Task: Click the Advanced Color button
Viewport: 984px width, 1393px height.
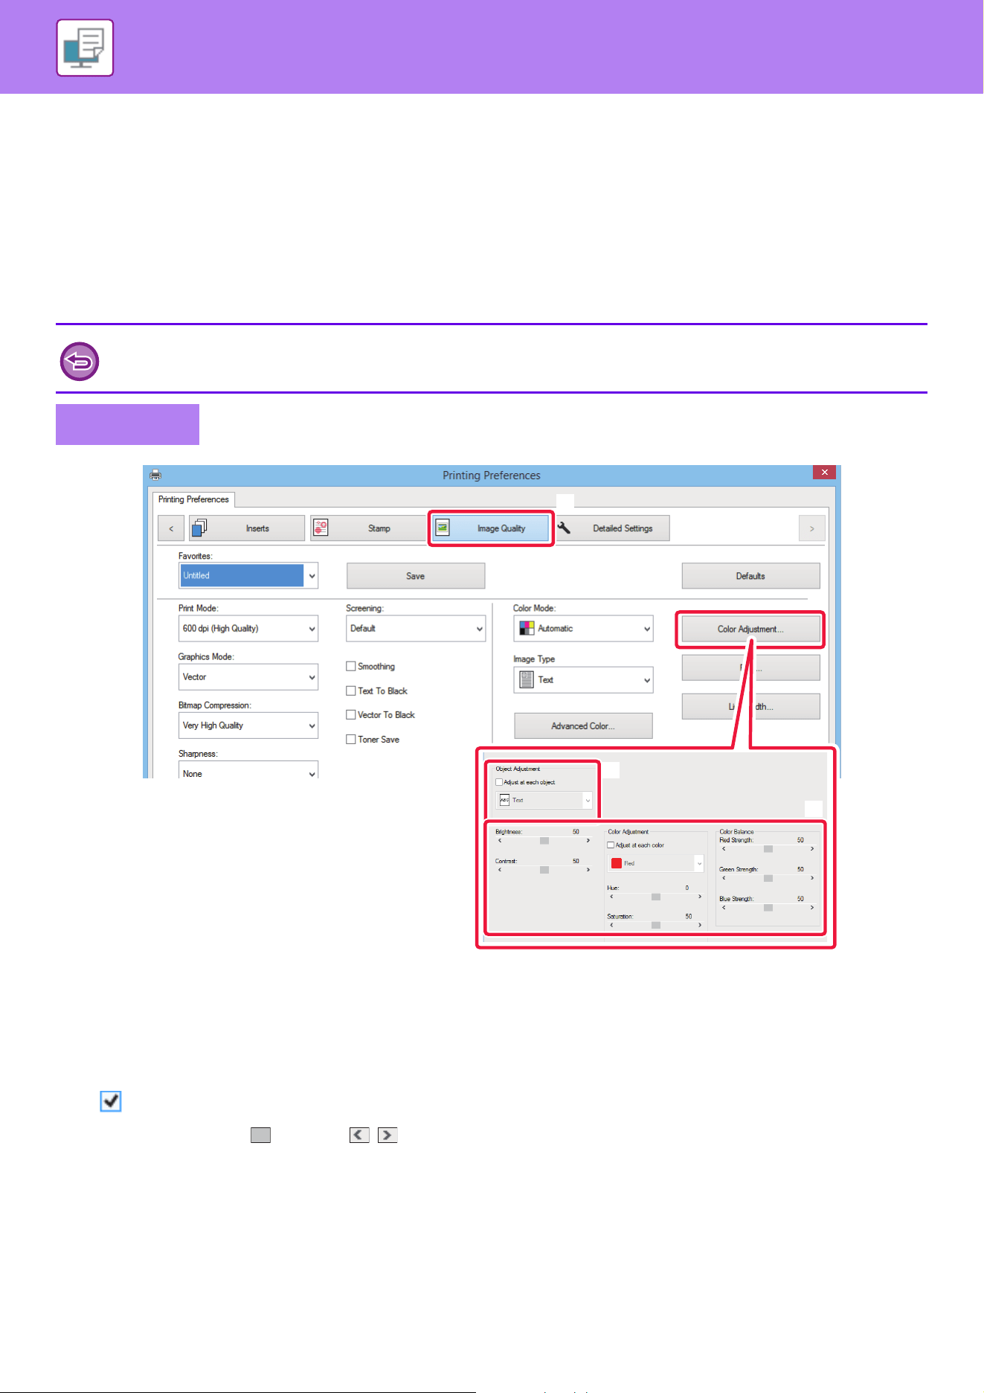Action: click(x=583, y=726)
